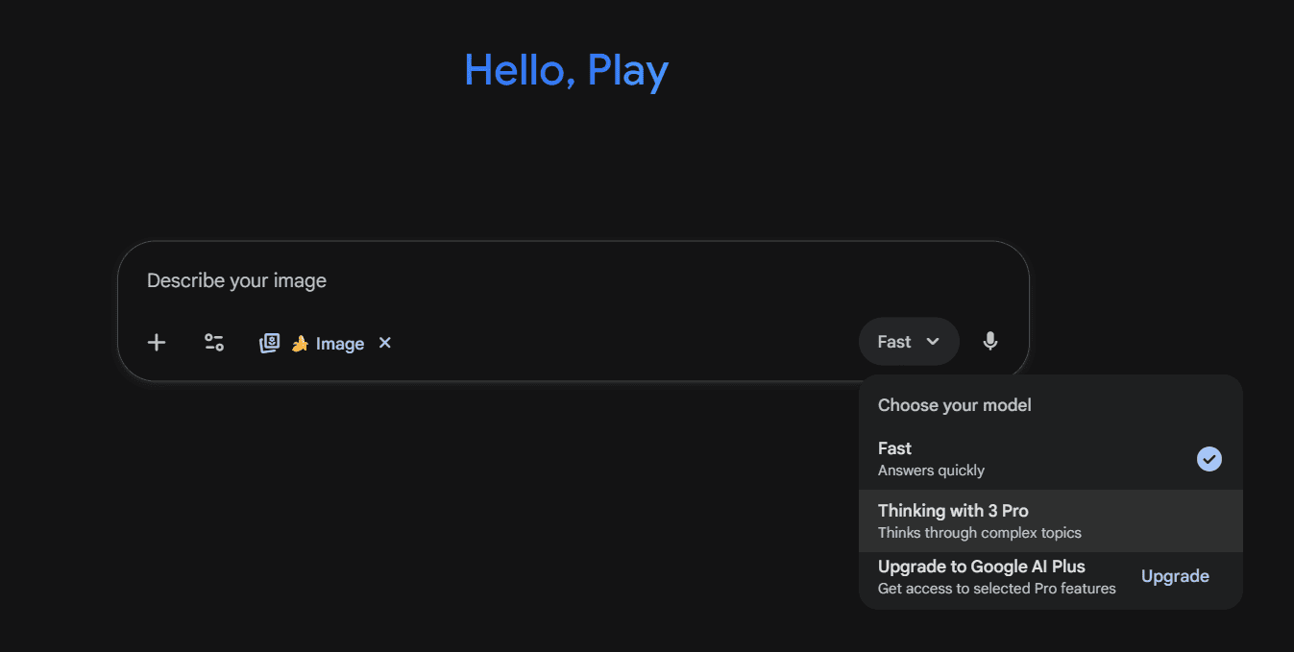The height and width of the screenshot is (652, 1294).
Task: Click the banana emoji icon
Action: [300, 344]
